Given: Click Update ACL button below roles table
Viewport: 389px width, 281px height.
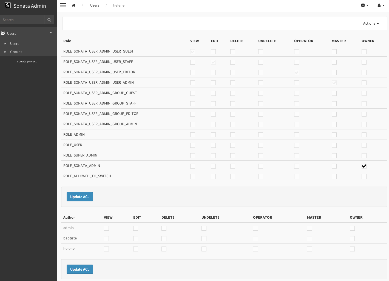Looking at the screenshot, I should click(x=80, y=197).
